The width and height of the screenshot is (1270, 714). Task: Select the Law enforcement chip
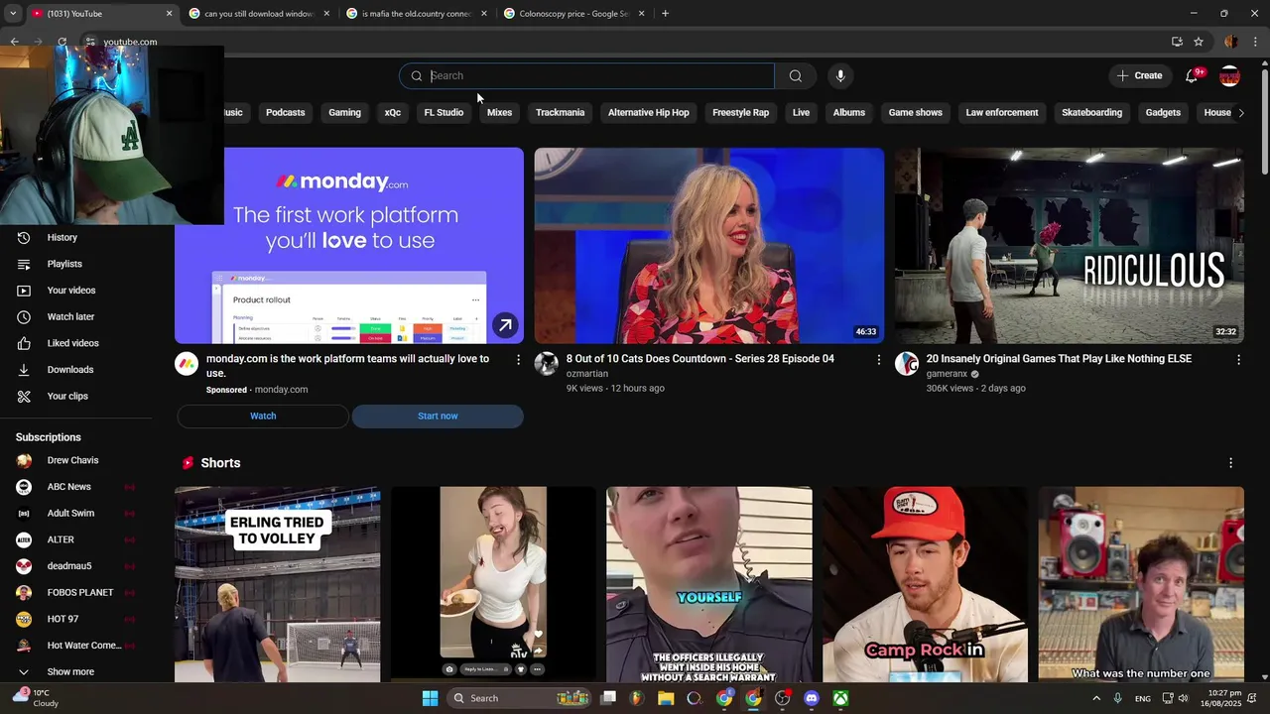tap(1002, 112)
